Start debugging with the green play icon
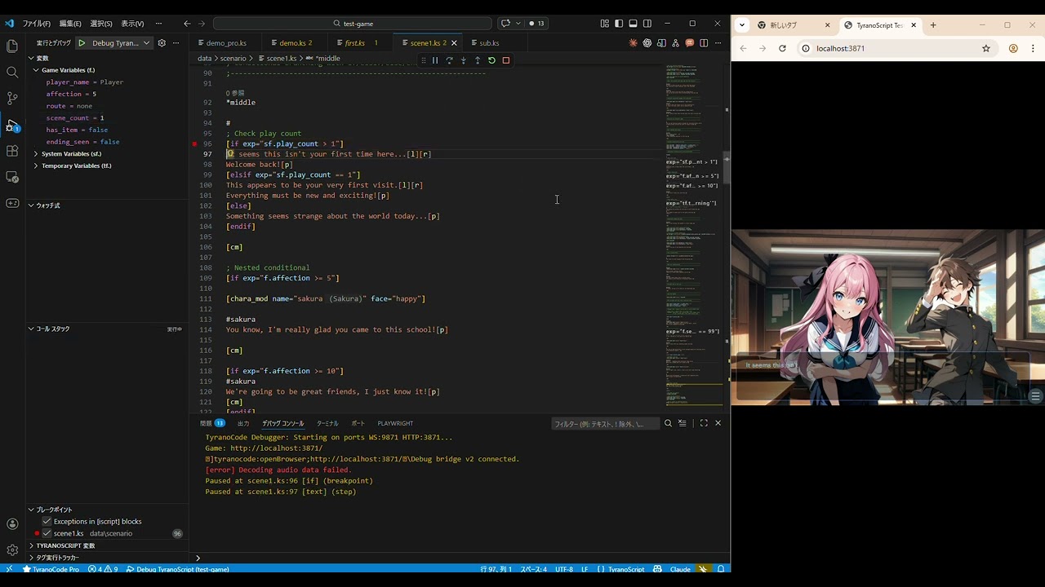1045x587 pixels. click(82, 42)
